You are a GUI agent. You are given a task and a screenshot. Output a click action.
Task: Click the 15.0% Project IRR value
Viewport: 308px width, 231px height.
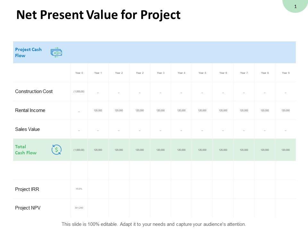(79, 189)
